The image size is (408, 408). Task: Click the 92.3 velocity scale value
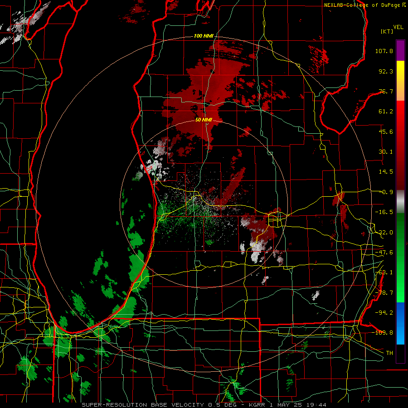point(386,71)
